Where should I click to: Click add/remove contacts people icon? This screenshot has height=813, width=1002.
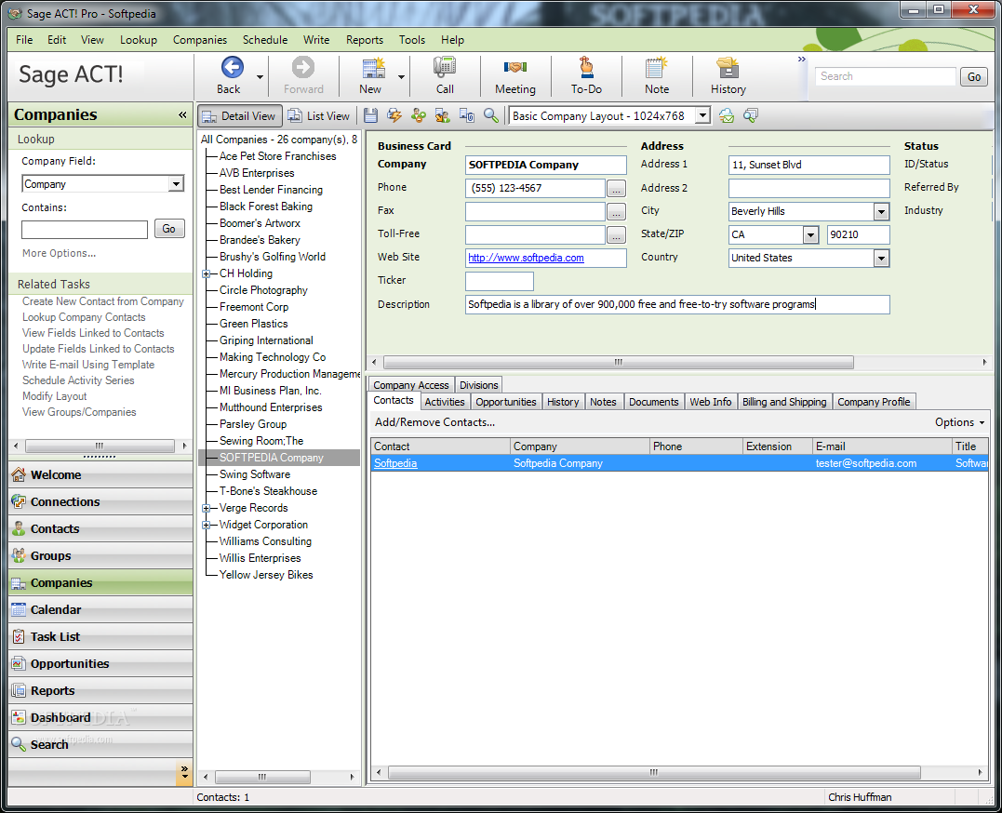pos(419,115)
